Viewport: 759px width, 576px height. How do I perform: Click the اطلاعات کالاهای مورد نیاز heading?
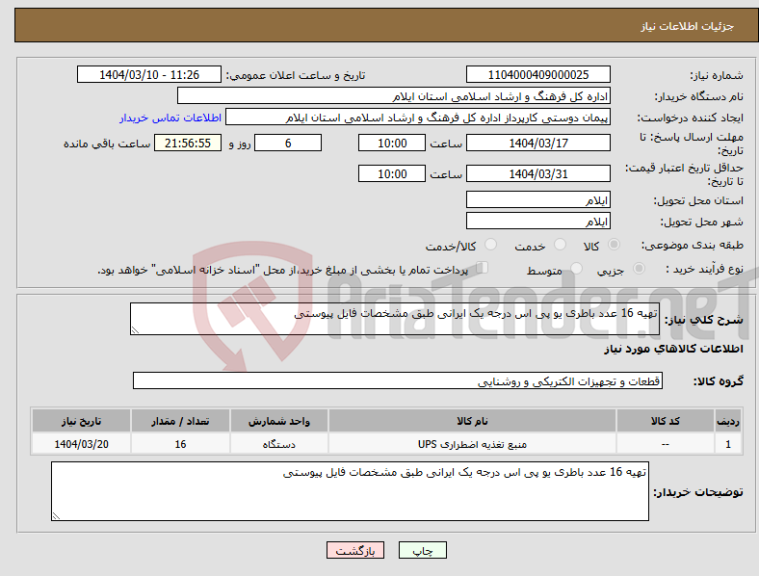tap(673, 349)
